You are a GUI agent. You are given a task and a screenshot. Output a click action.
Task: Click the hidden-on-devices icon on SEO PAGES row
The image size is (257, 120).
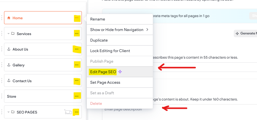pos(68,112)
